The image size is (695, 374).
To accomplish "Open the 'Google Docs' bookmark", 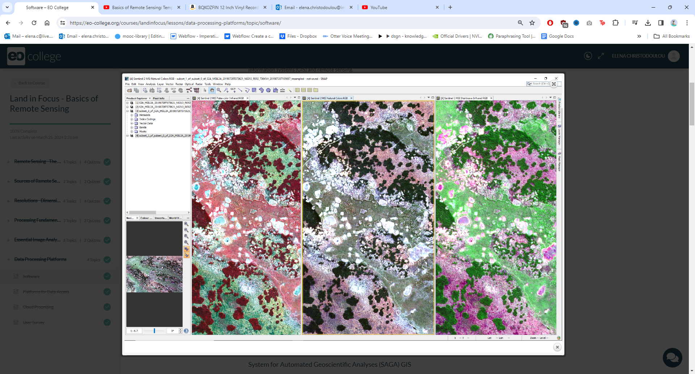I will [557, 36].
